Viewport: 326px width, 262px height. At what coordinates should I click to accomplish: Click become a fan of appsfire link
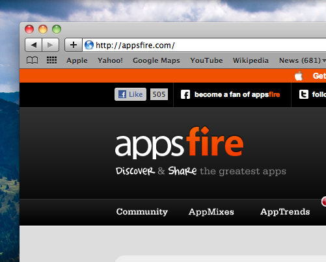(237, 94)
